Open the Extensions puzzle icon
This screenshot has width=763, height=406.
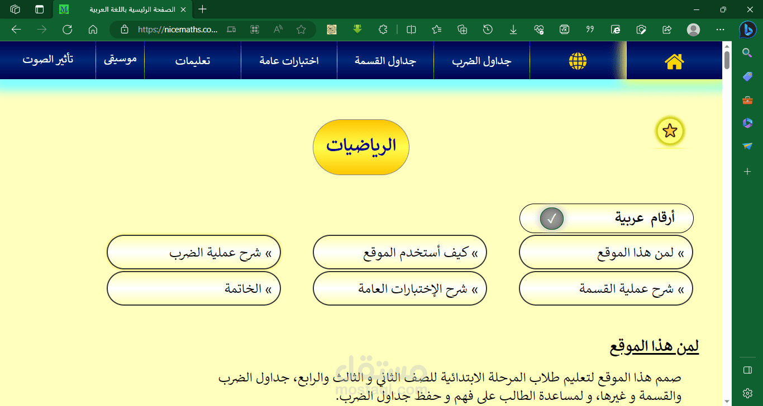[383, 30]
